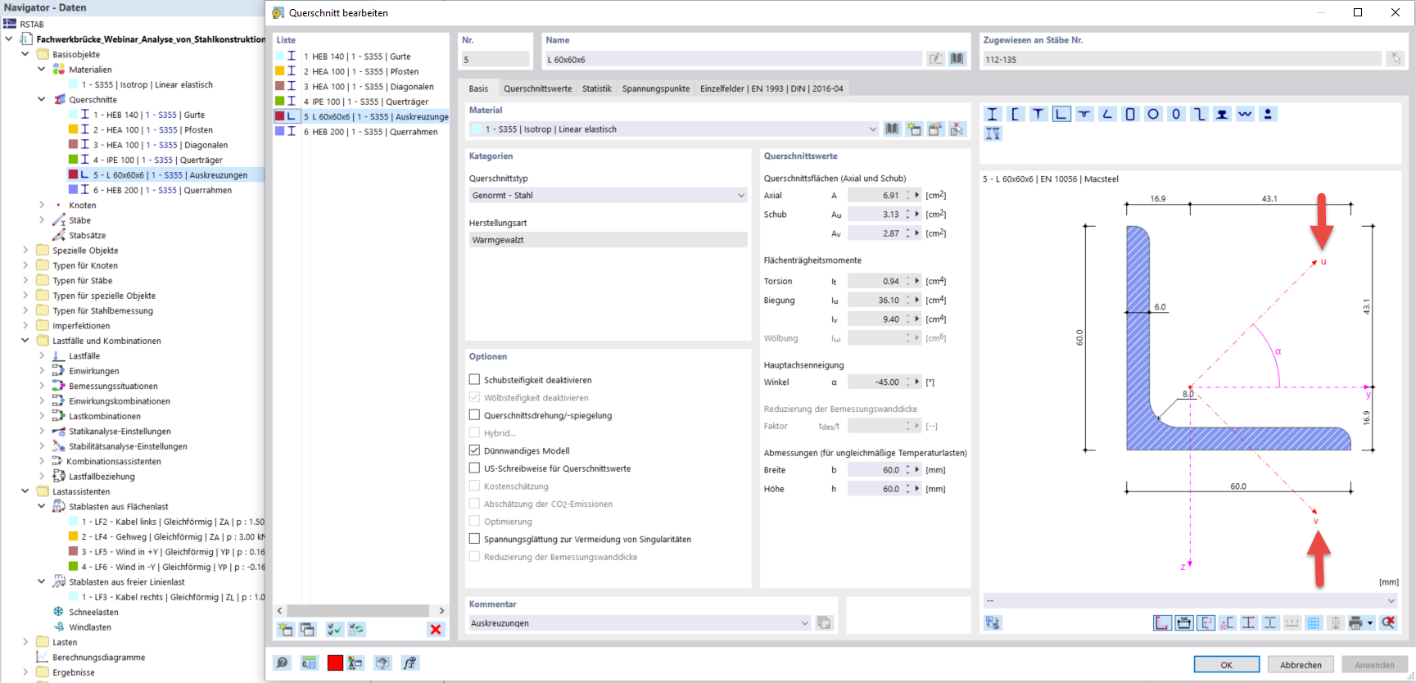Open the Statistik tab
This screenshot has width=1416, height=683.
pos(597,88)
